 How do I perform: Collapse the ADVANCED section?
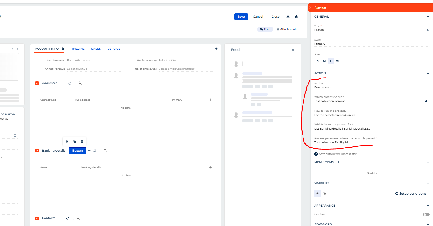point(428,224)
